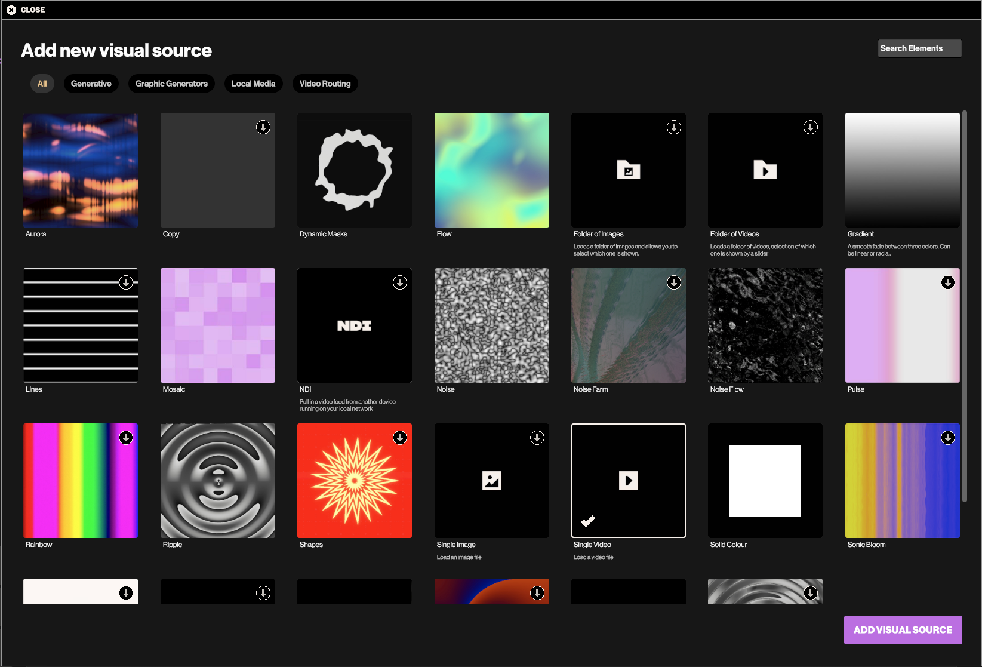Choose the Noise thumbnail
Viewport: 982px width, 667px height.
(x=492, y=325)
